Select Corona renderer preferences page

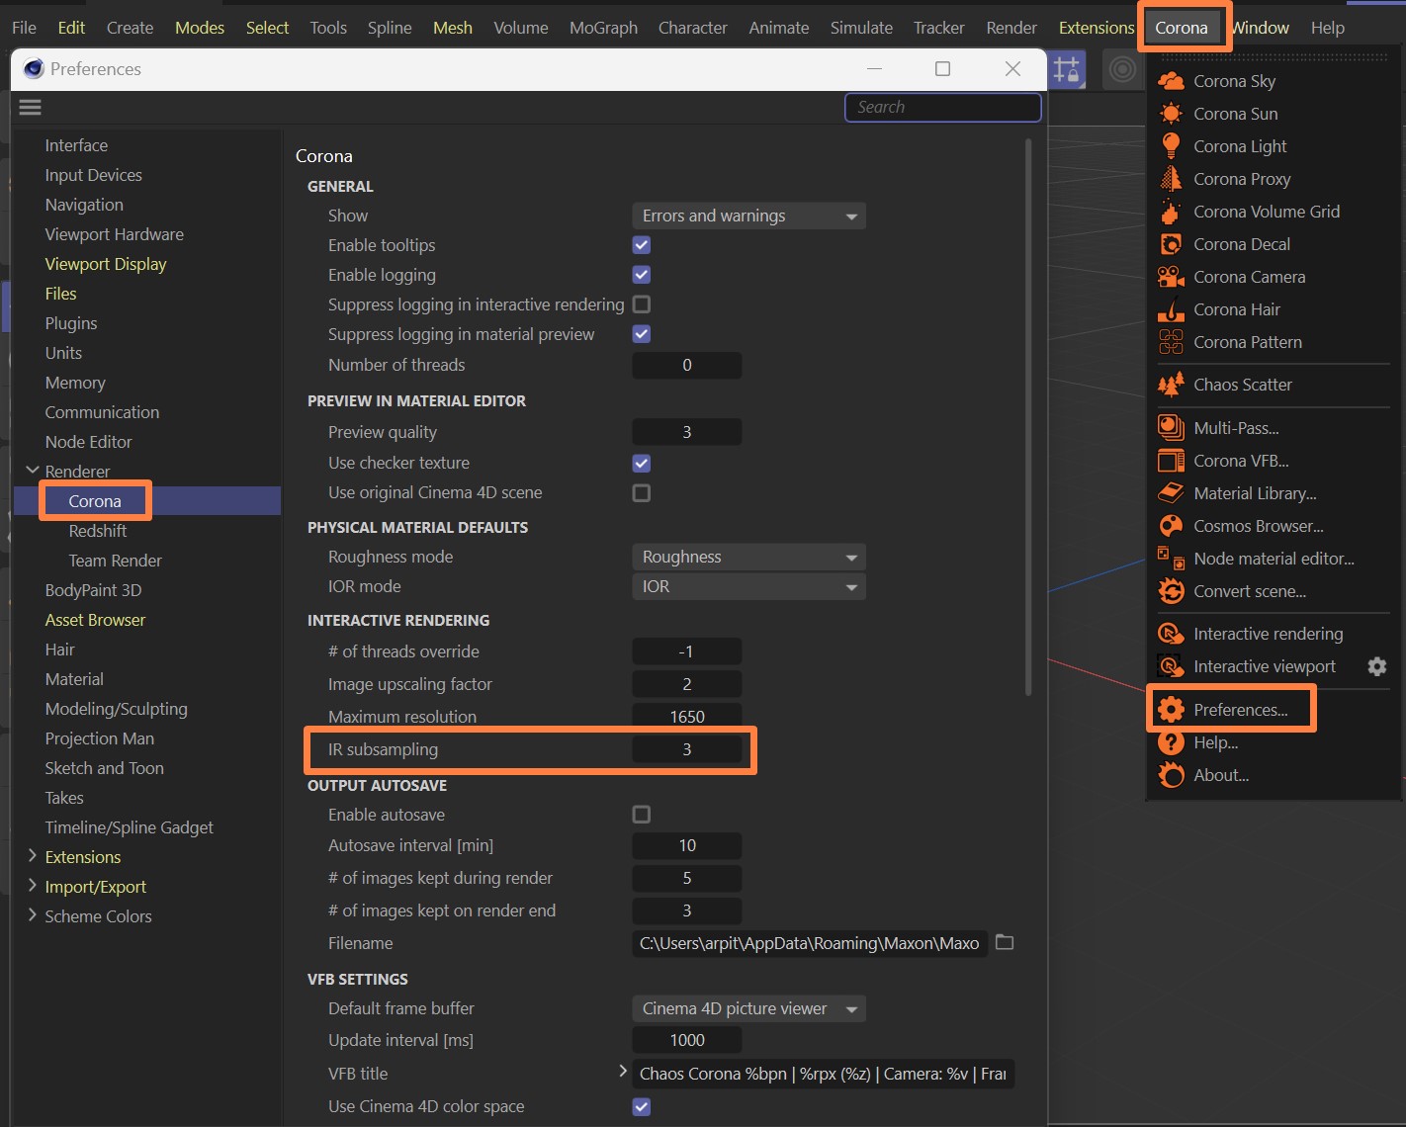[95, 501]
